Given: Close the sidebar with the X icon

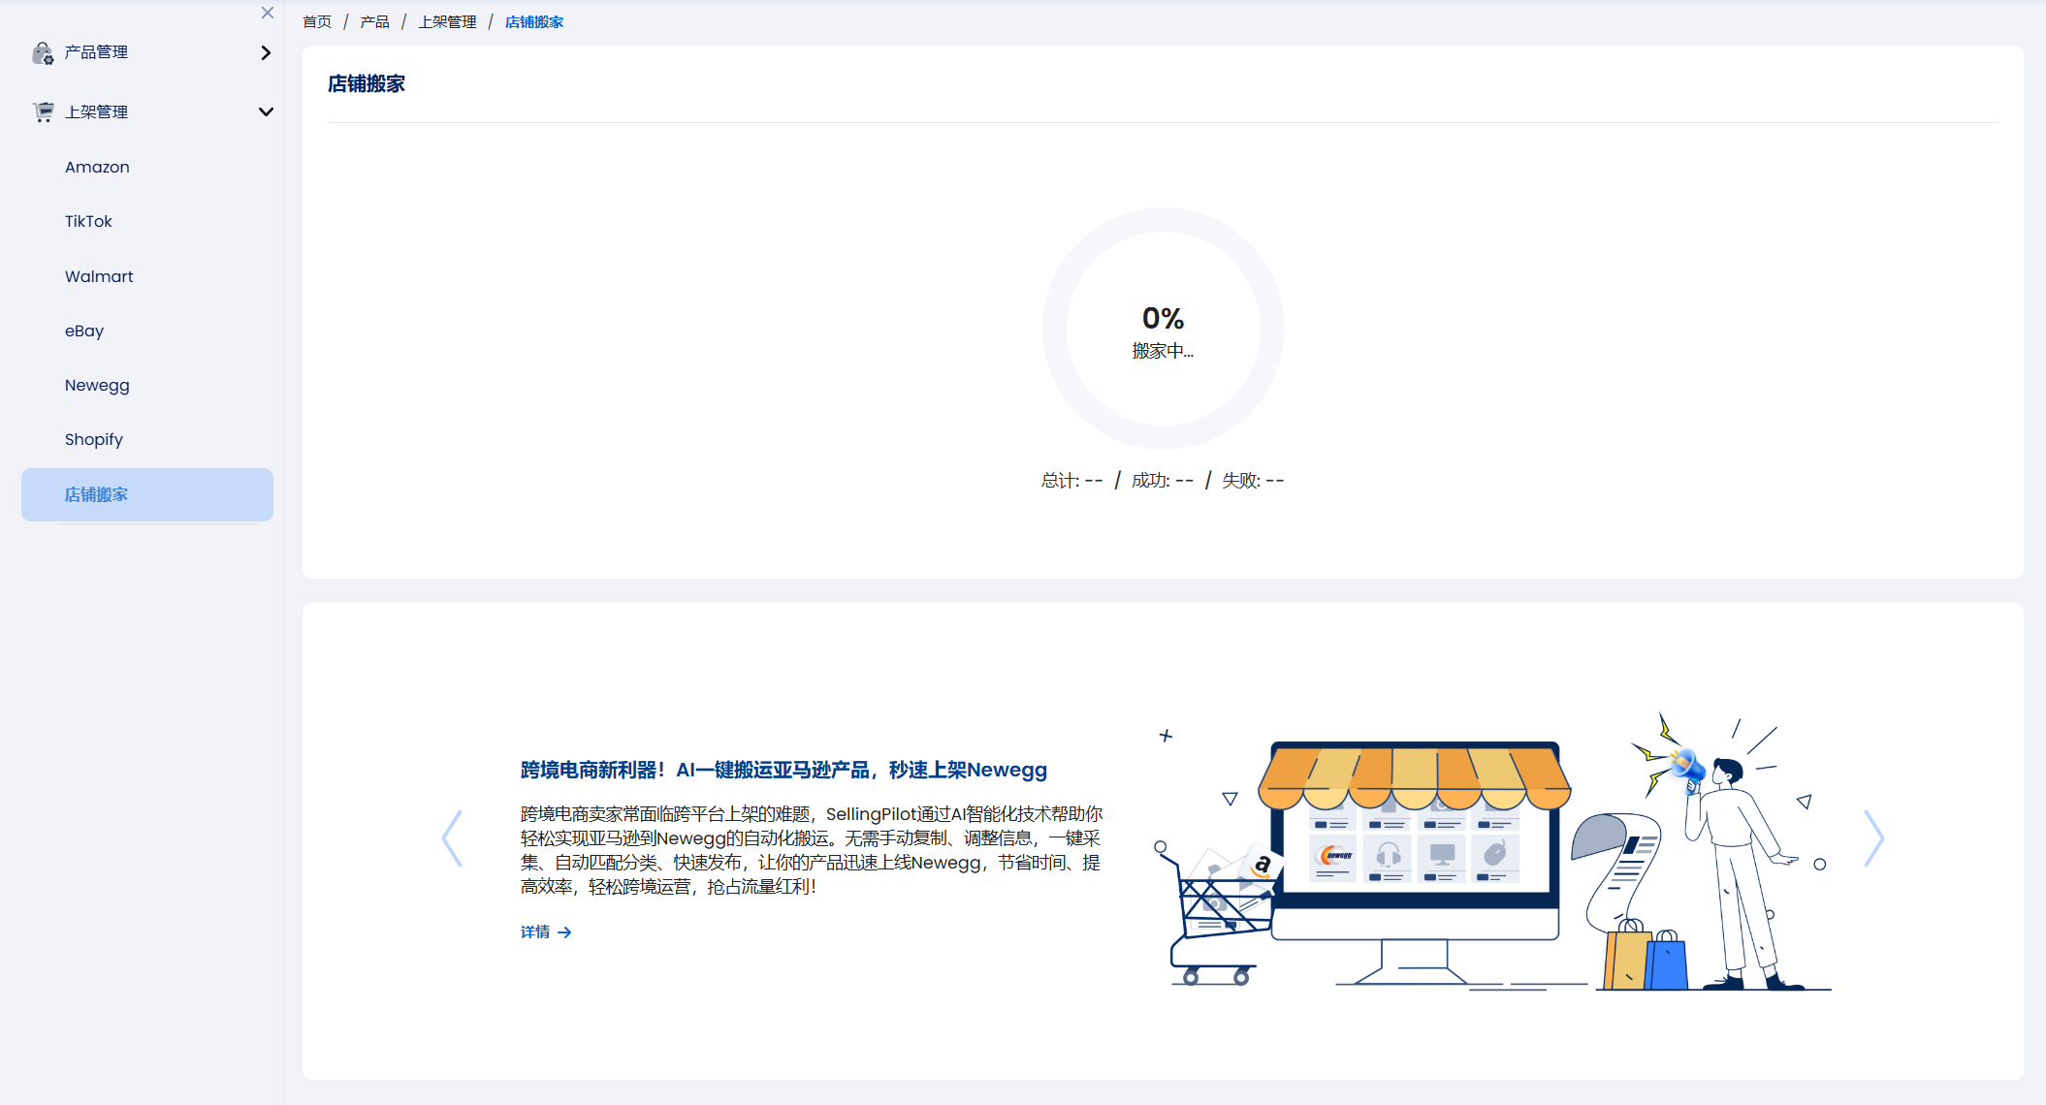Looking at the screenshot, I should [x=268, y=13].
